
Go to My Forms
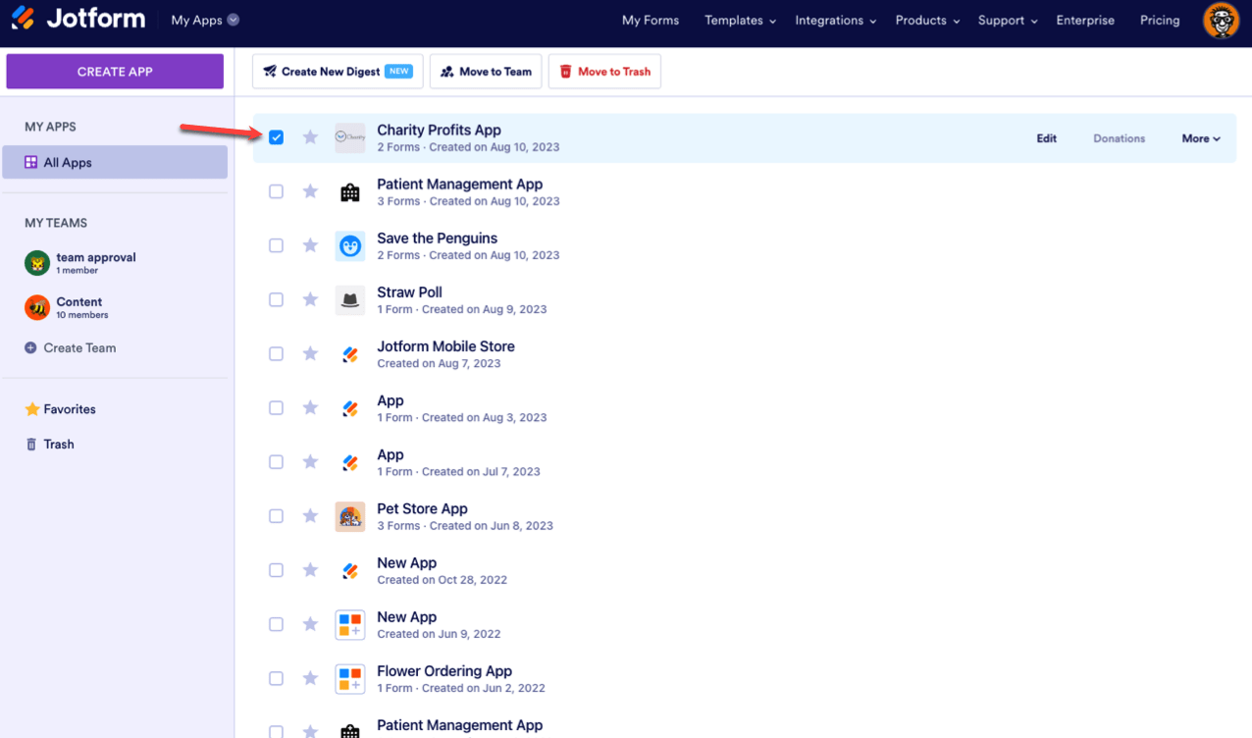[651, 20]
